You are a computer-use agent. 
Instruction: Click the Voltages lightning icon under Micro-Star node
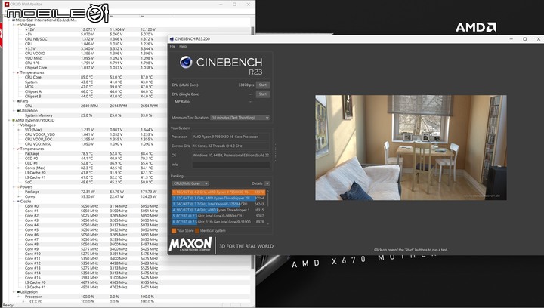[x=18, y=25]
